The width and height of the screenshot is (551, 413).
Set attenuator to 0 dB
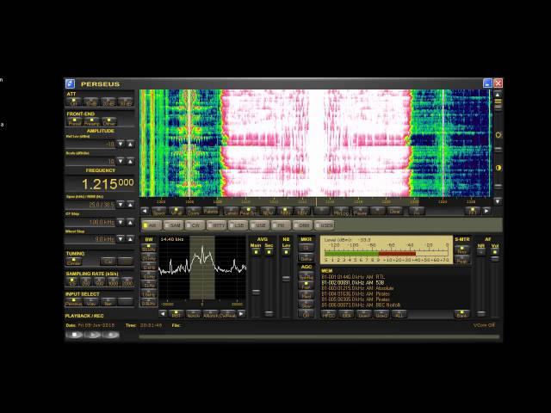(x=74, y=102)
